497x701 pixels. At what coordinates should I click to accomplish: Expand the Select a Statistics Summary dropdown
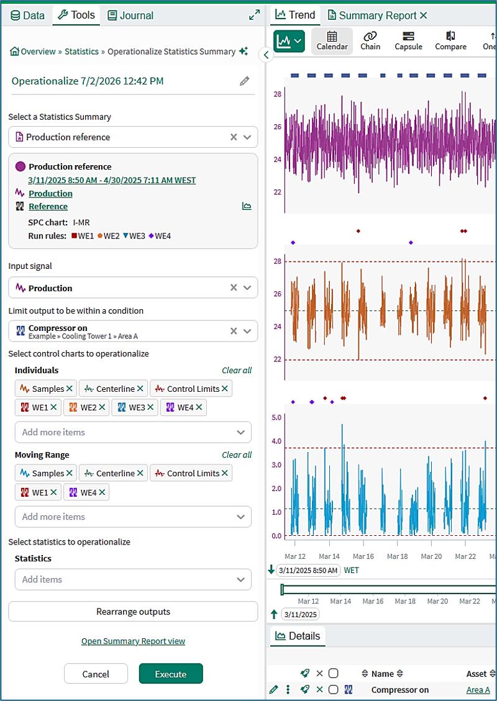[247, 137]
